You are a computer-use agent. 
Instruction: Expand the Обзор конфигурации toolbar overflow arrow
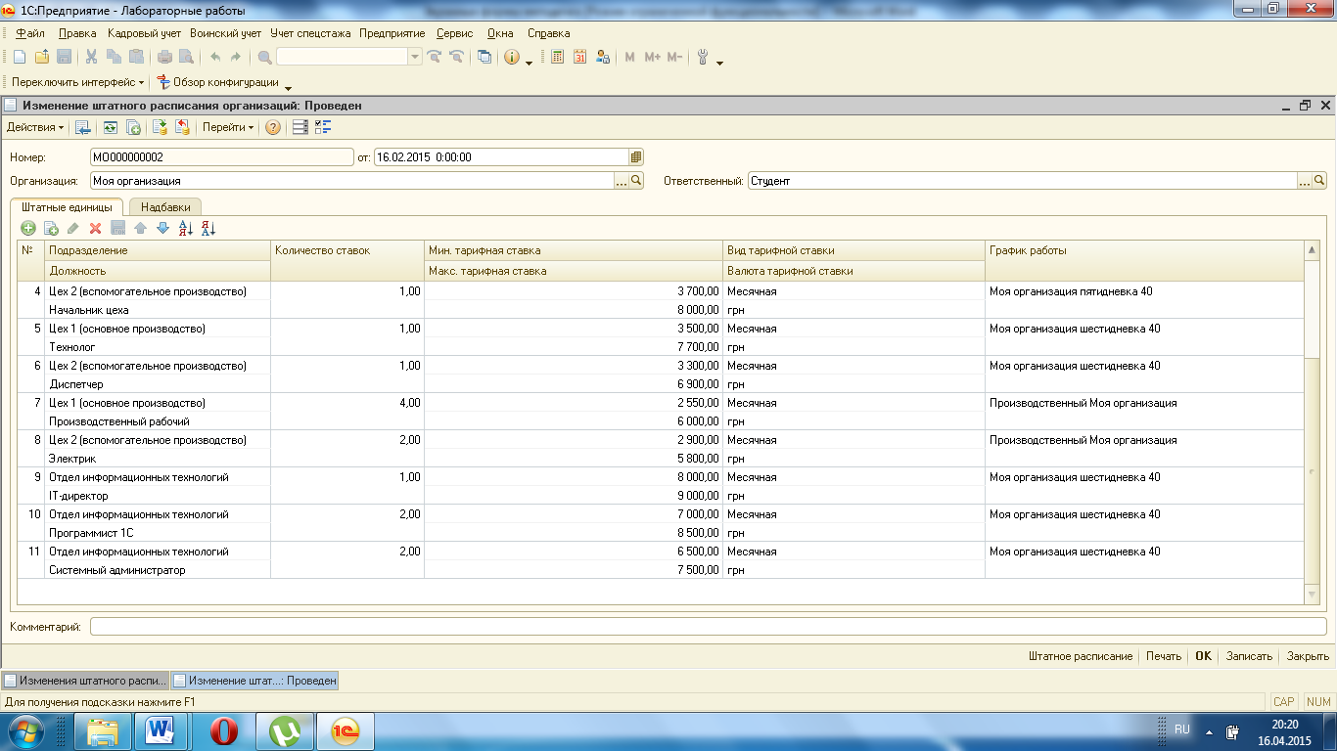click(288, 87)
